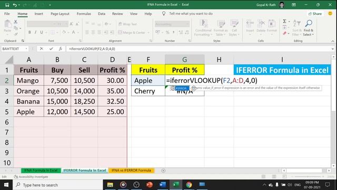Switch to the Review tab

pyautogui.click(x=117, y=14)
